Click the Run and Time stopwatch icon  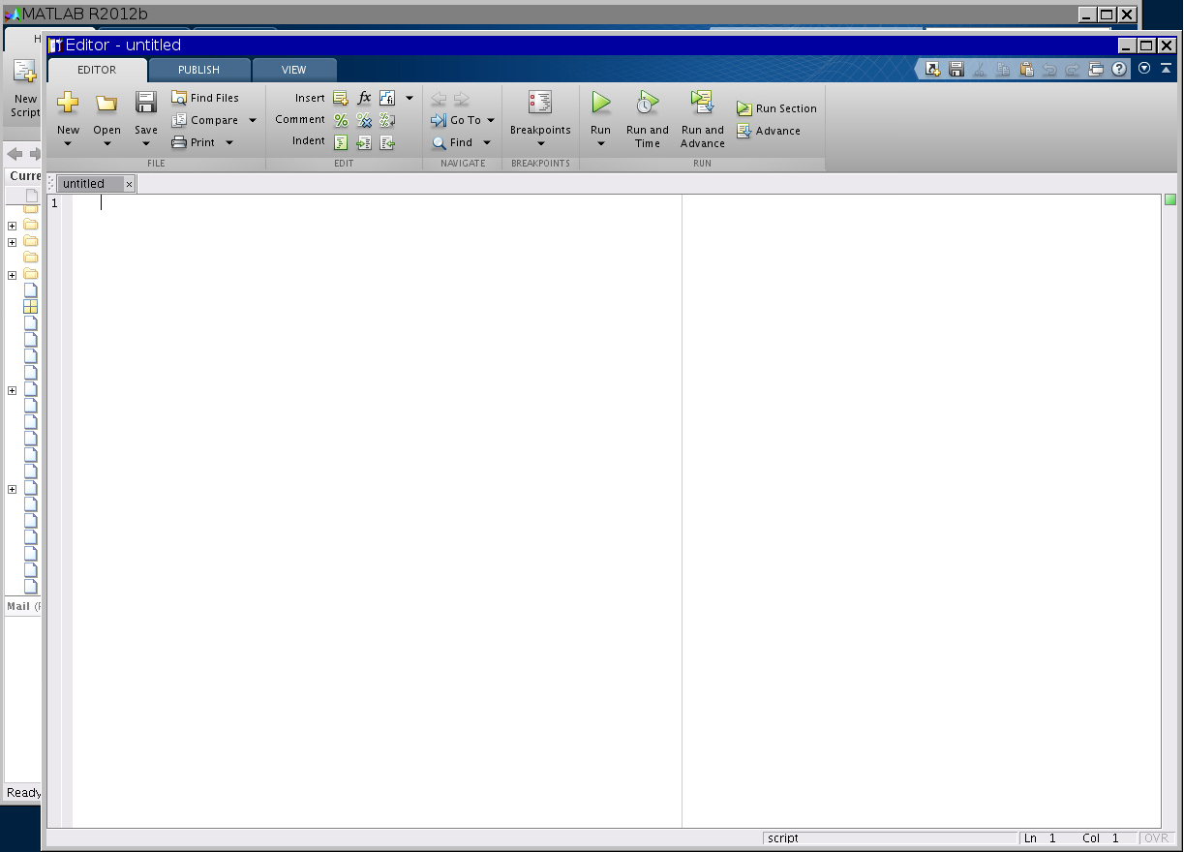click(648, 103)
